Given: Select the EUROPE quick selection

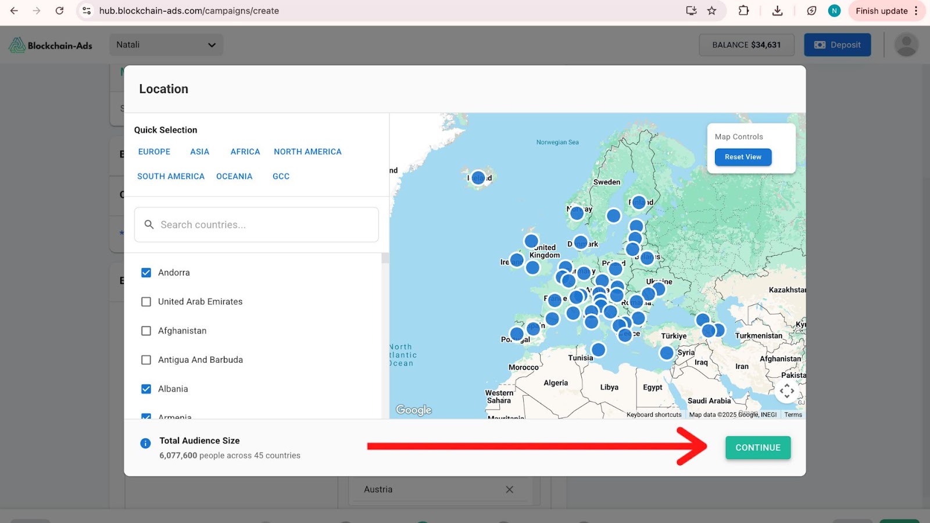Looking at the screenshot, I should [154, 152].
